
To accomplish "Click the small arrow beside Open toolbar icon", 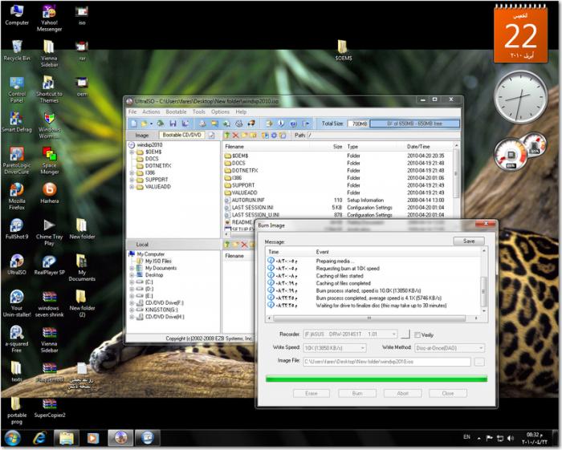I will 151,124.
